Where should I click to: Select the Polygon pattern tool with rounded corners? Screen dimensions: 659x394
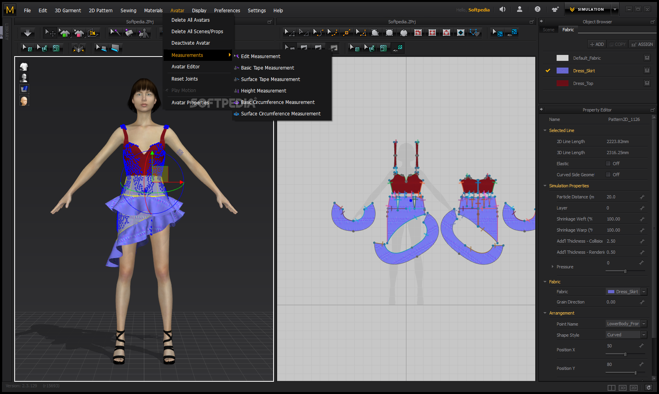click(375, 32)
